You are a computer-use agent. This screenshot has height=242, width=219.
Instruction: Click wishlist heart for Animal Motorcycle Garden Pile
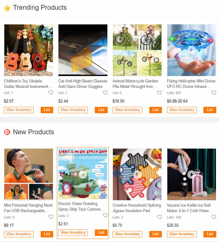click(159, 93)
